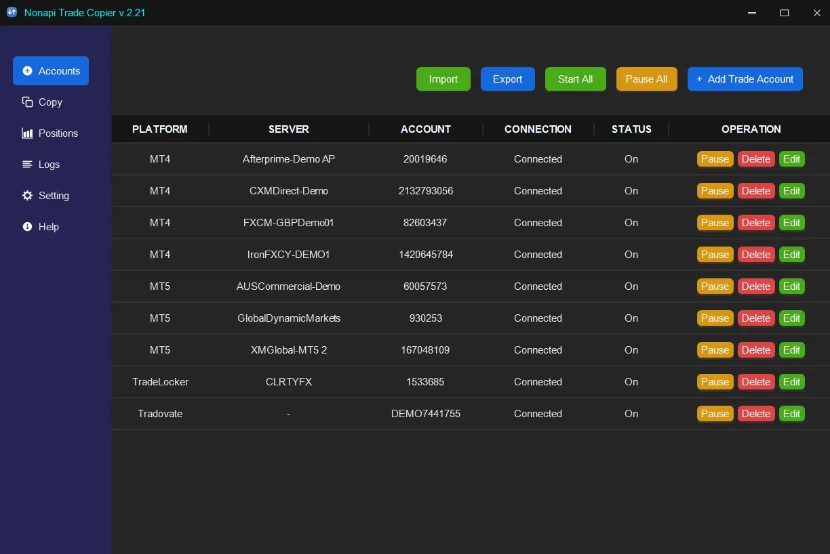The width and height of the screenshot is (830, 554).
Task: Go to Positions in sidebar
Action: pos(51,133)
